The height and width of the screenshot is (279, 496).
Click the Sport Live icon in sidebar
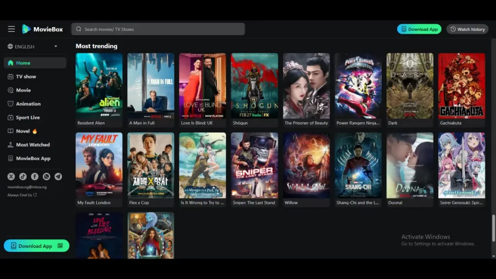pos(11,117)
